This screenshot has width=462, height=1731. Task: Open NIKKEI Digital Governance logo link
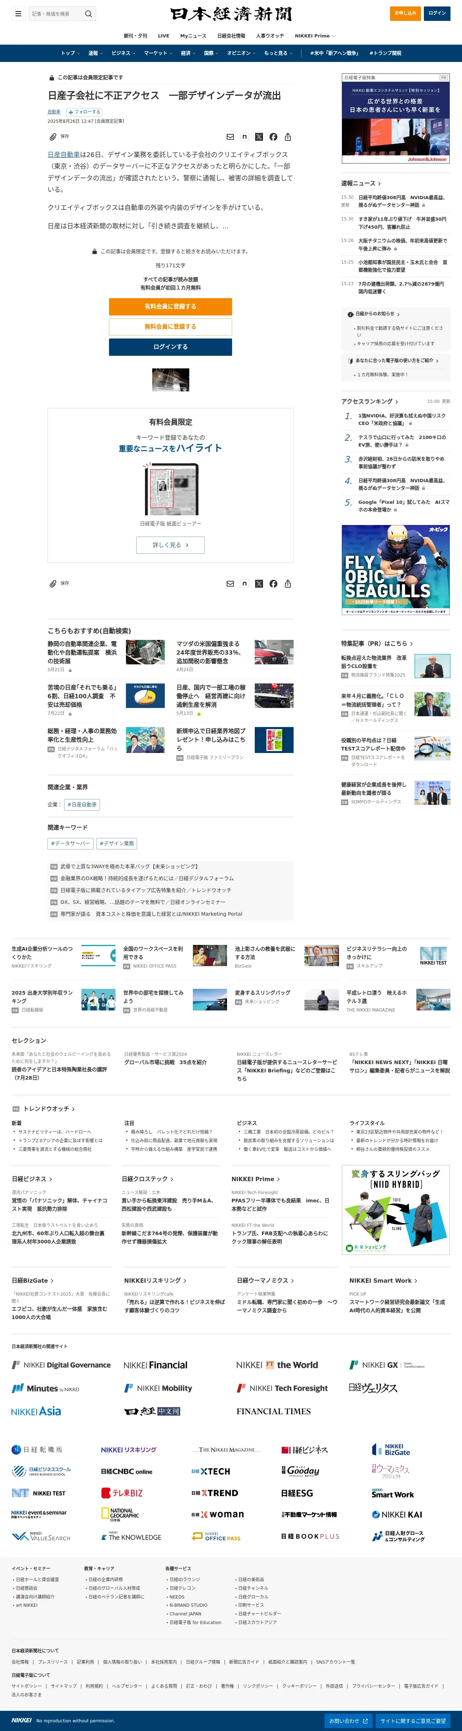point(61,1365)
